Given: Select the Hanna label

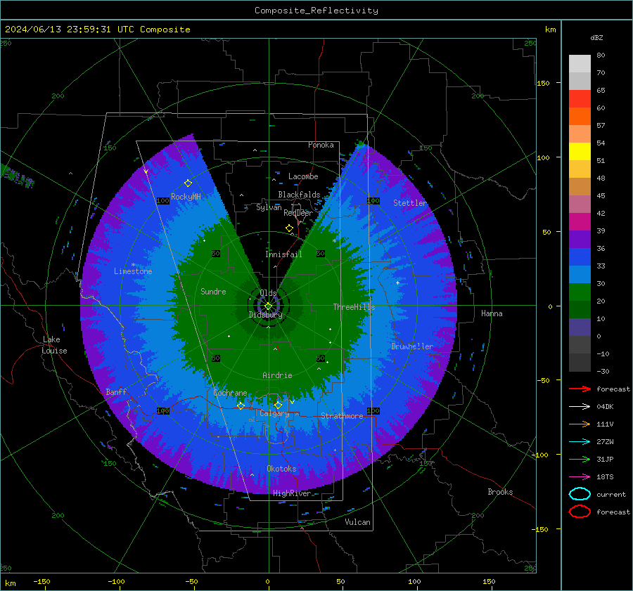Looking at the screenshot, I should pos(492,313).
